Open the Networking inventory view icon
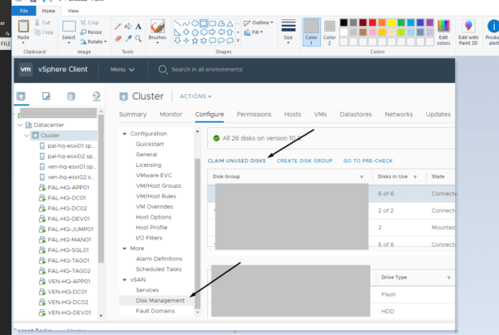Screen dimensions: 499x335 (x=96, y=96)
